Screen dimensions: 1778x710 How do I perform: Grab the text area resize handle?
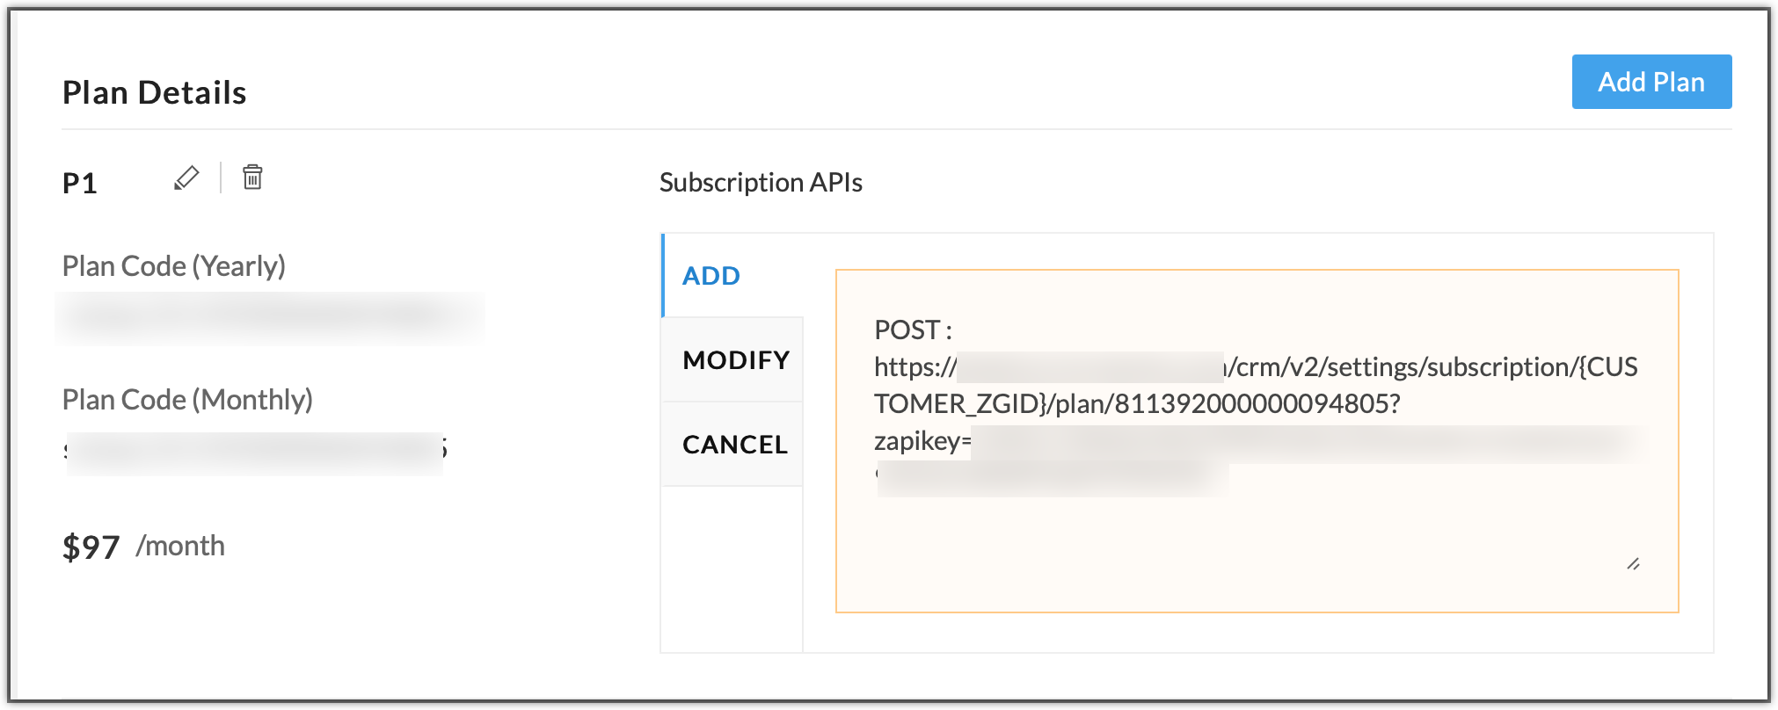[x=1633, y=564]
